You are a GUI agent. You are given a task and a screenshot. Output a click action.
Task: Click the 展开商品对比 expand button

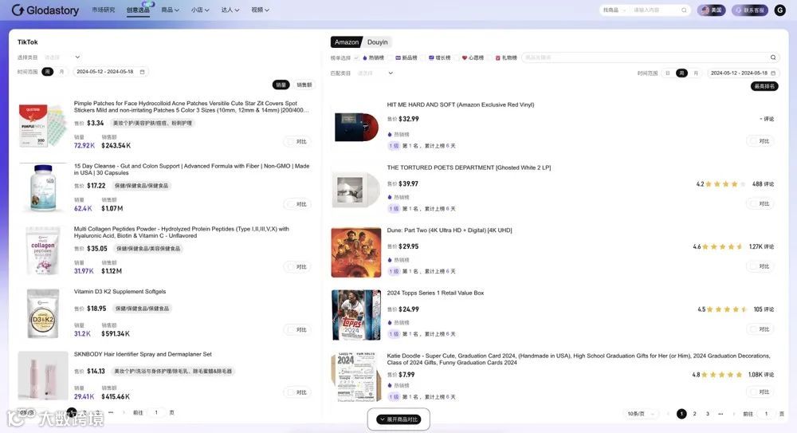(399, 419)
